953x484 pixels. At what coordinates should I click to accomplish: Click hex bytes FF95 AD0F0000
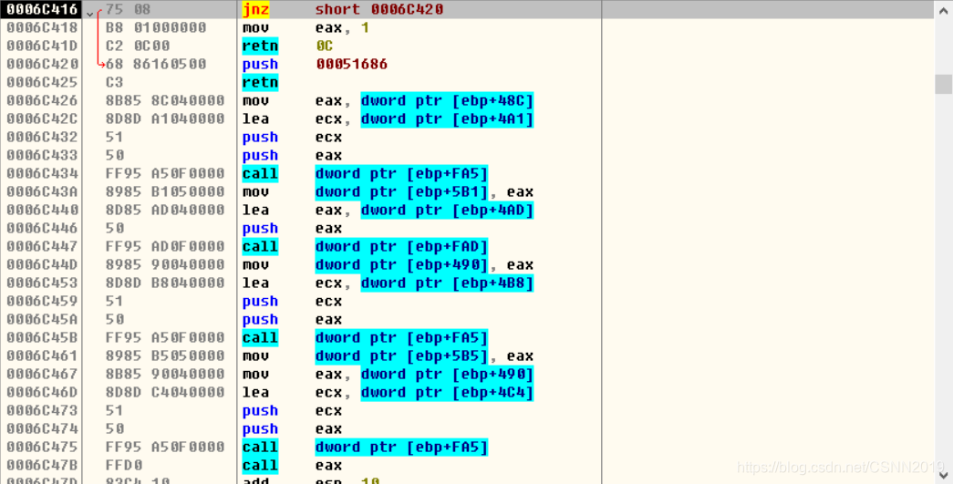tap(165, 246)
